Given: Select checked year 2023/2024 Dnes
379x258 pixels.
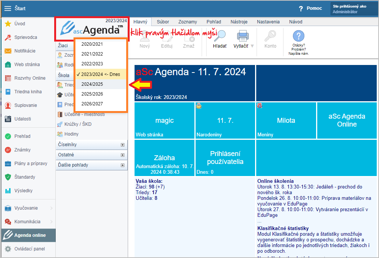Looking at the screenshot, I should [101, 74].
